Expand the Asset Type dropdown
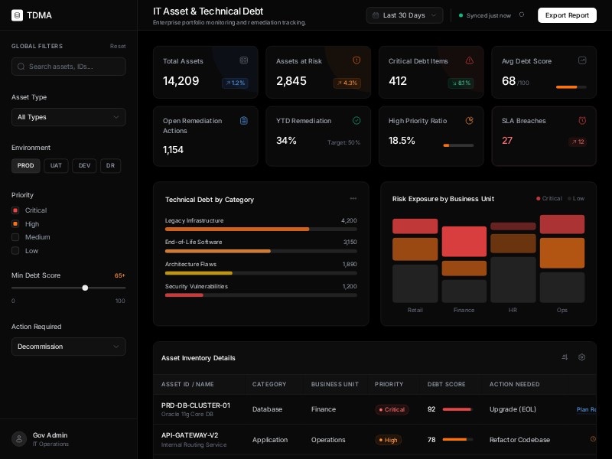612x459 pixels. [68, 117]
